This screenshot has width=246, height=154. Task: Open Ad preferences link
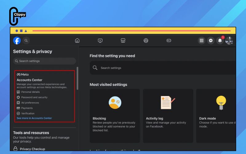coord(30,103)
